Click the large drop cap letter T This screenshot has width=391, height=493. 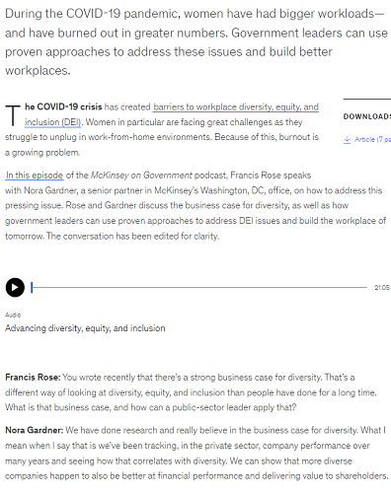[13, 115]
